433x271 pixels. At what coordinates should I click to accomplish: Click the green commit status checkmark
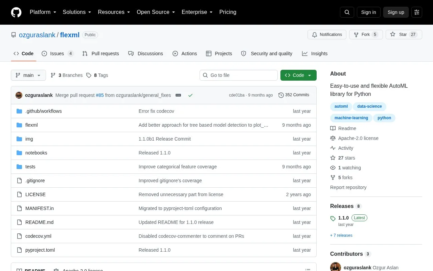(190, 95)
